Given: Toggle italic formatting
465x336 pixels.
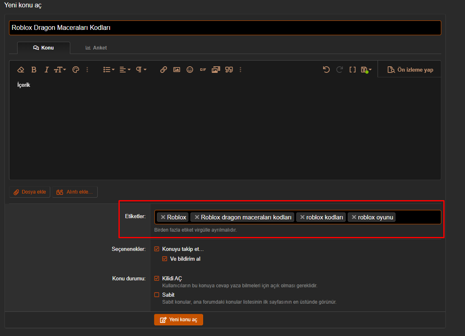Looking at the screenshot, I should click(46, 70).
